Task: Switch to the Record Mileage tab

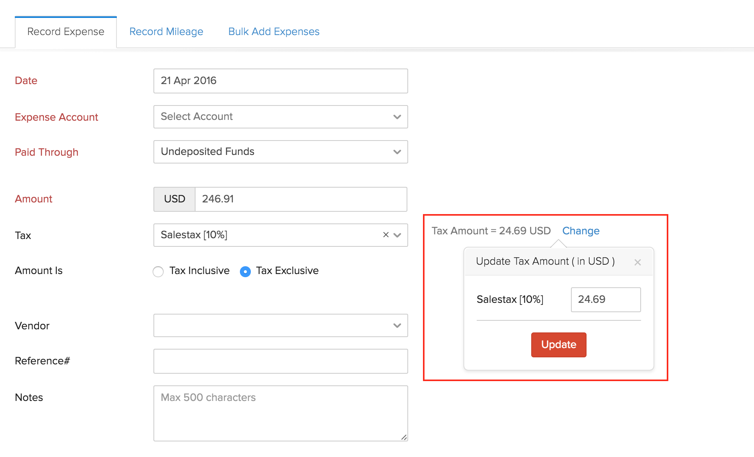Action: [166, 17]
